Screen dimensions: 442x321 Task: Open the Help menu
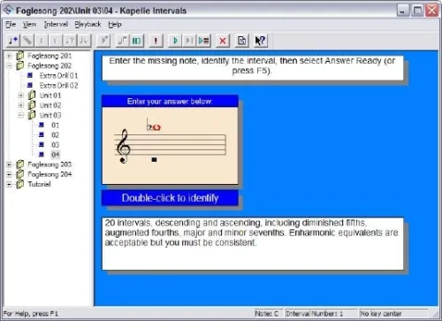coord(115,25)
